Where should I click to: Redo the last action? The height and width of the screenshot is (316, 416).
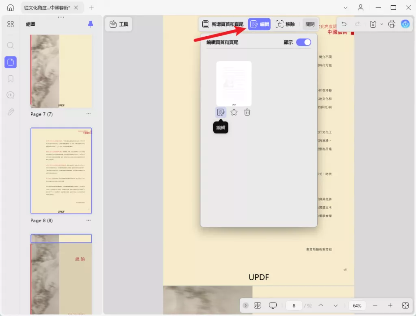coord(357,24)
